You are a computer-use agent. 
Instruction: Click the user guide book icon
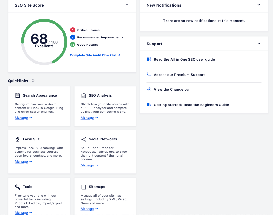(149, 59)
